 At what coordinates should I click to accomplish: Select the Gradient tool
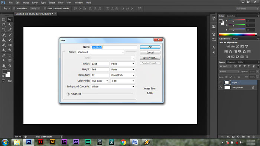click(10, 45)
